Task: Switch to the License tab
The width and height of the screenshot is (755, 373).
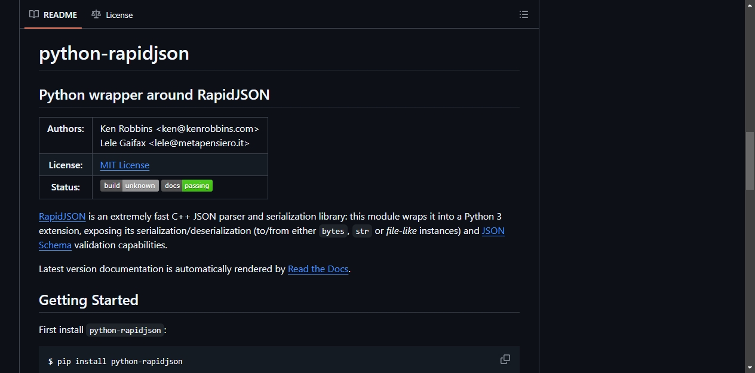Action: pos(112,15)
